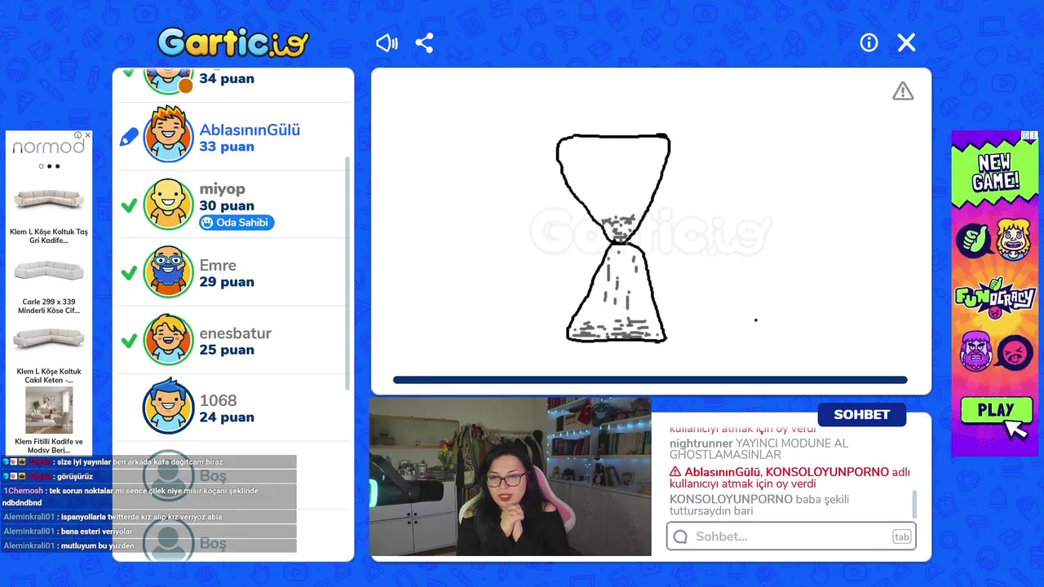Click nightrunner's chat message
This screenshot has height=587, width=1044.
click(759, 449)
